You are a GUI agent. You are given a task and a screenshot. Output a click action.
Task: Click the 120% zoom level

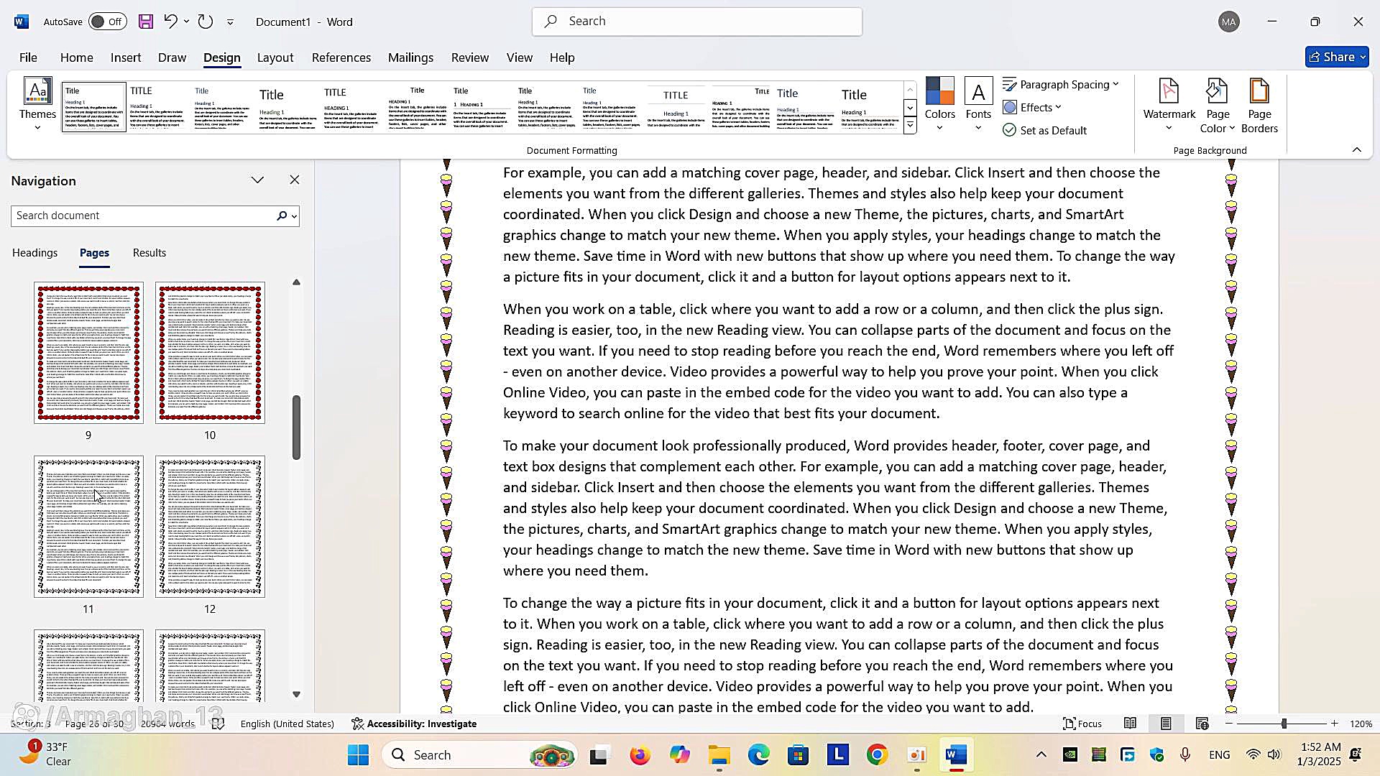pos(1361,724)
